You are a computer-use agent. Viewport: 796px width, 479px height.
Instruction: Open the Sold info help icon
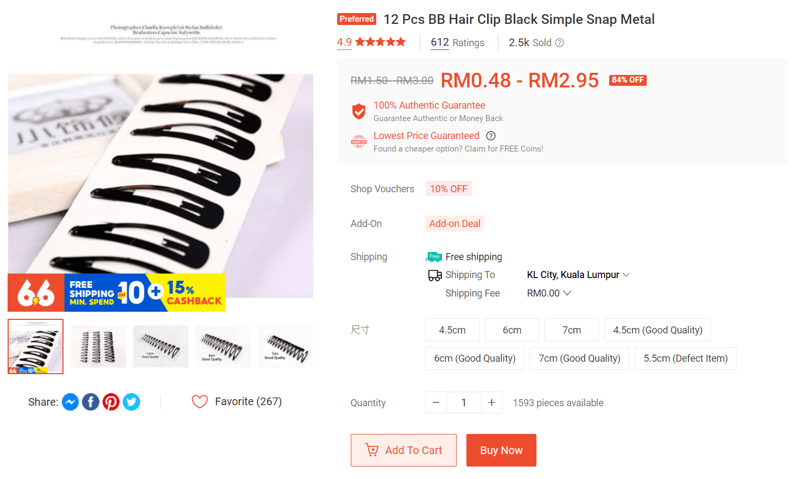[559, 43]
